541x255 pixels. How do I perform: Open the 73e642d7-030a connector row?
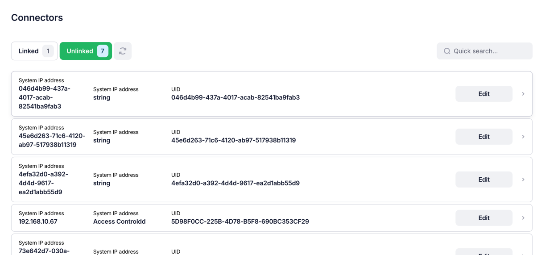[272, 245]
